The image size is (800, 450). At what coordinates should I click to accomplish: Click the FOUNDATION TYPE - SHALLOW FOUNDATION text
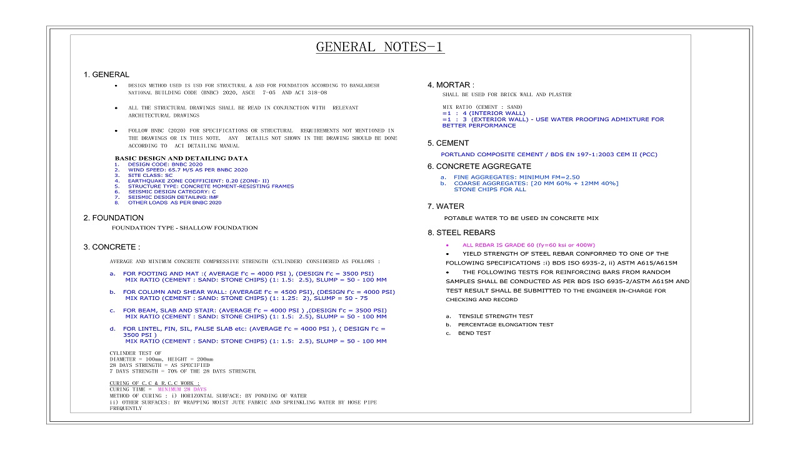coord(184,228)
